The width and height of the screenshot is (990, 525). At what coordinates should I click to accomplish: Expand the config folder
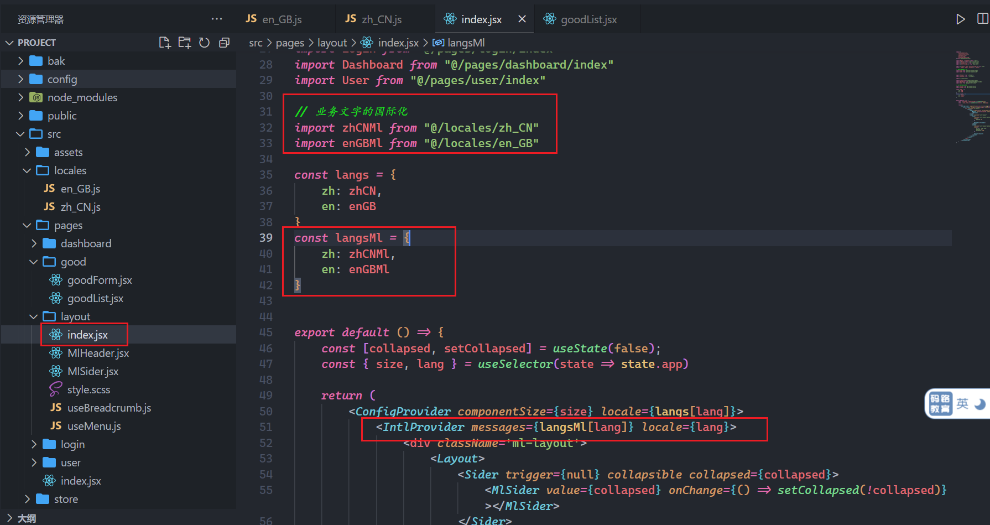(x=20, y=79)
